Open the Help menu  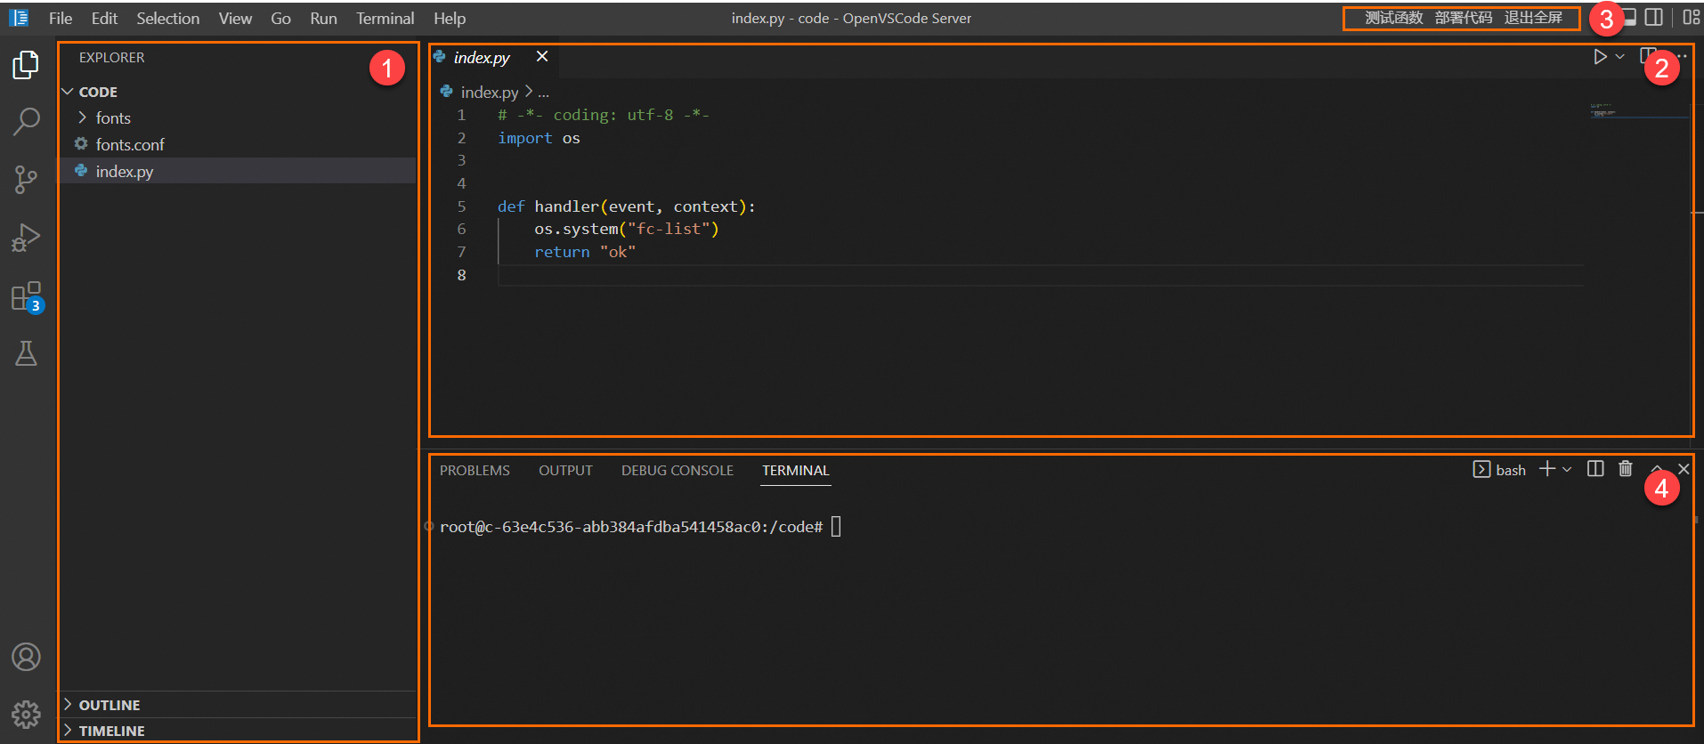click(450, 18)
